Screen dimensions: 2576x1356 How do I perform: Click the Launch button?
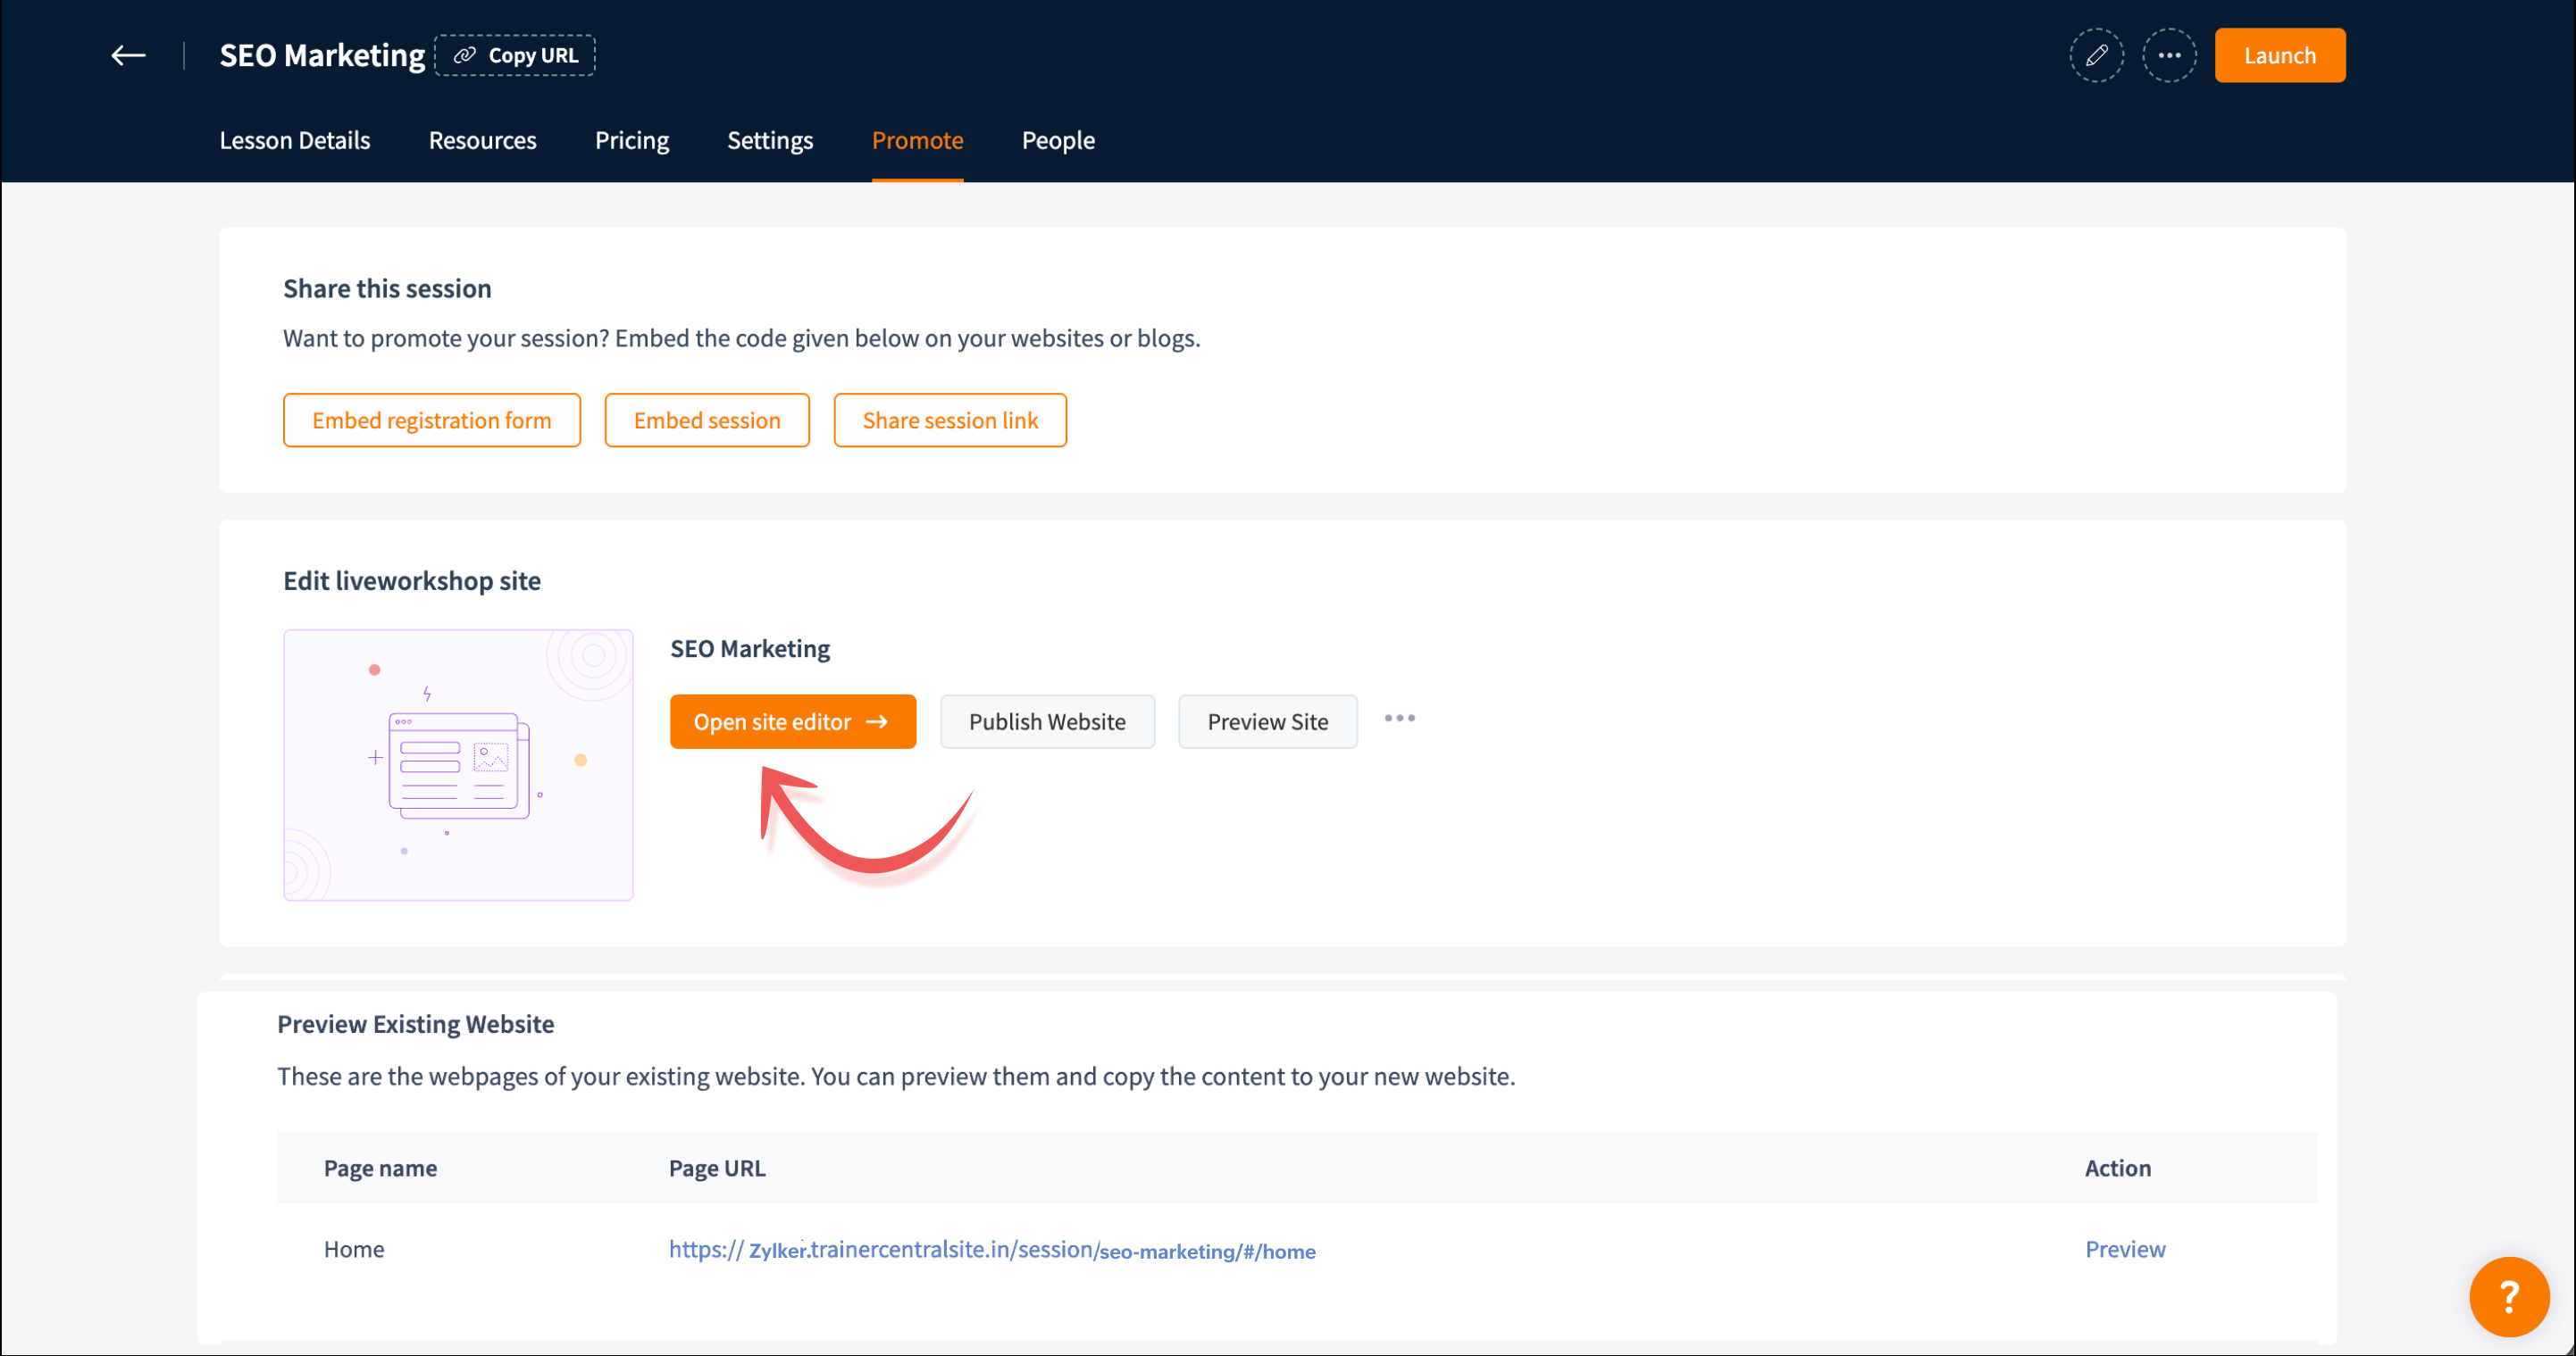[2279, 56]
